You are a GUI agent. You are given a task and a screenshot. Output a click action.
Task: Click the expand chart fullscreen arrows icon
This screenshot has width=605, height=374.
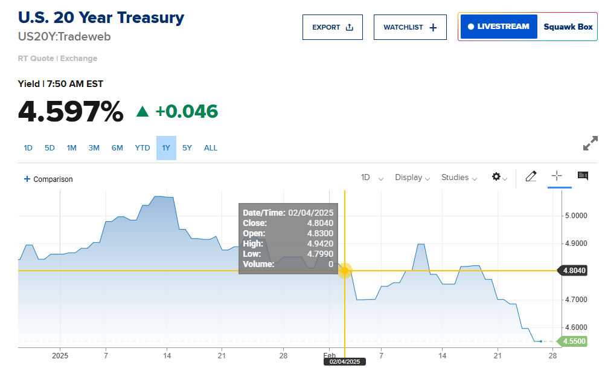point(590,144)
